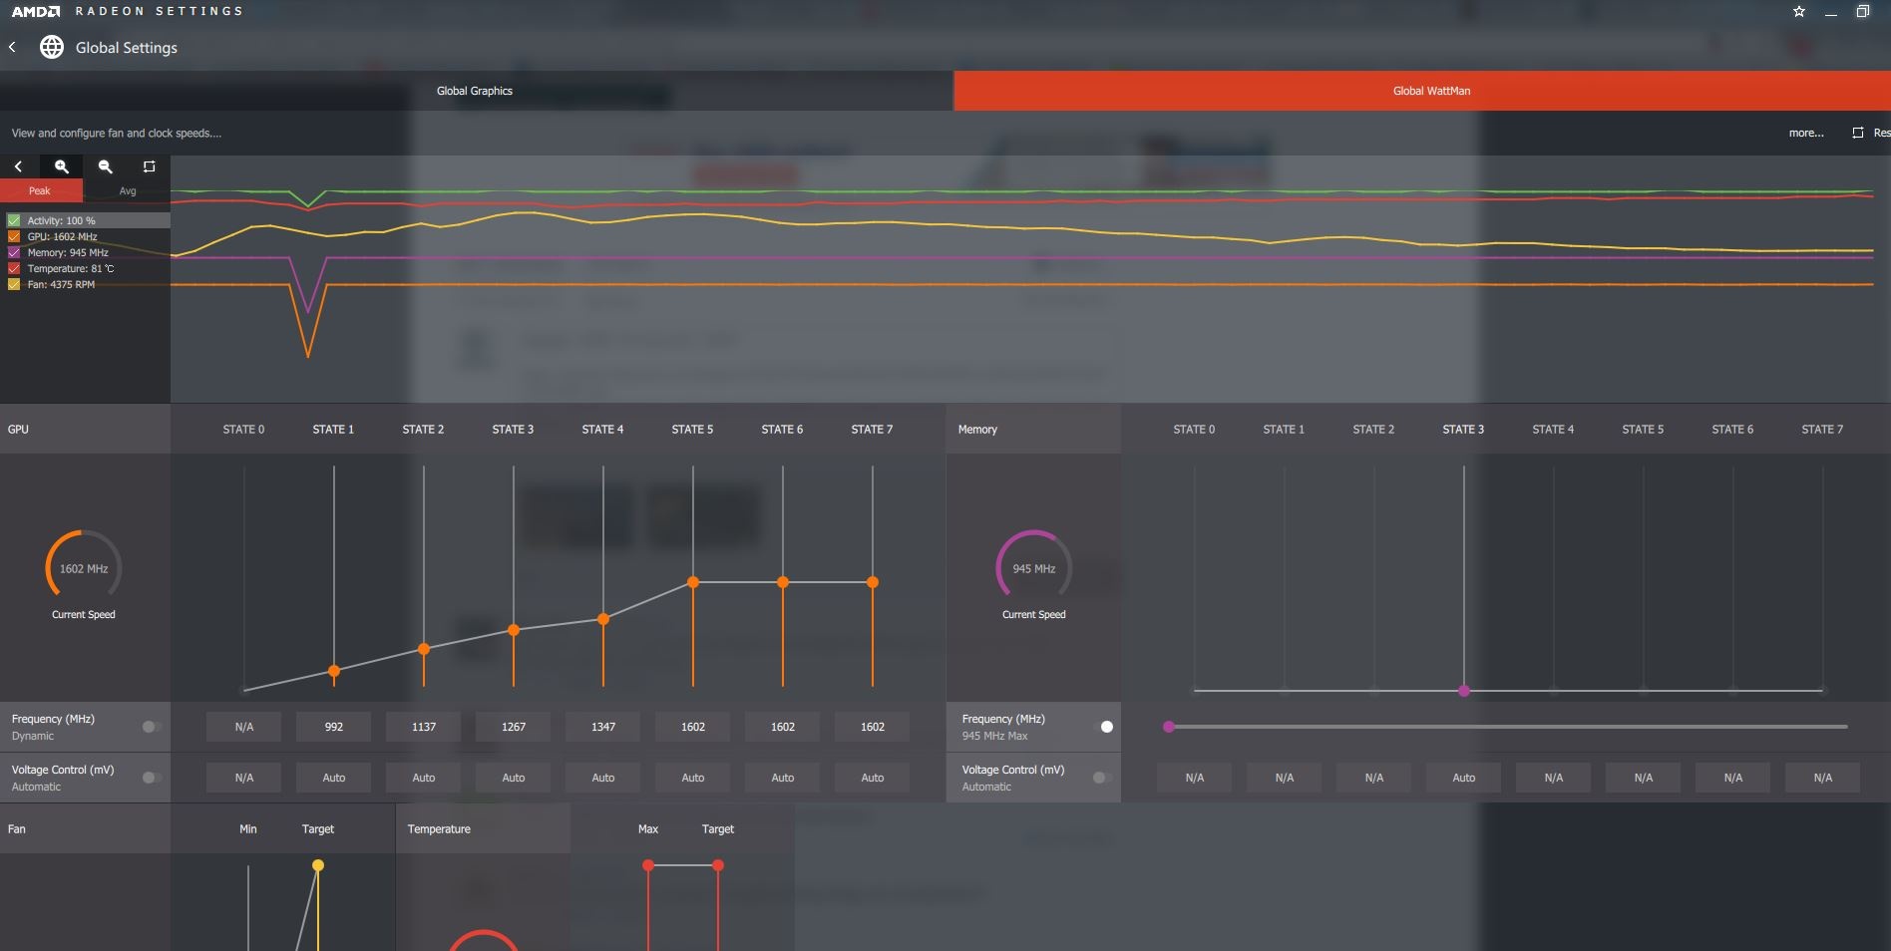Toggle the Memory 945 MHz graph checkbox

14,252
